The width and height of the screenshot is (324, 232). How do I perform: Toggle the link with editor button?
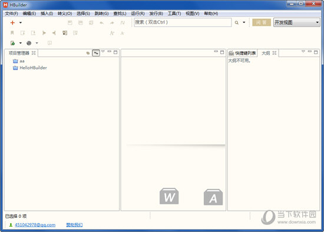click(96, 53)
